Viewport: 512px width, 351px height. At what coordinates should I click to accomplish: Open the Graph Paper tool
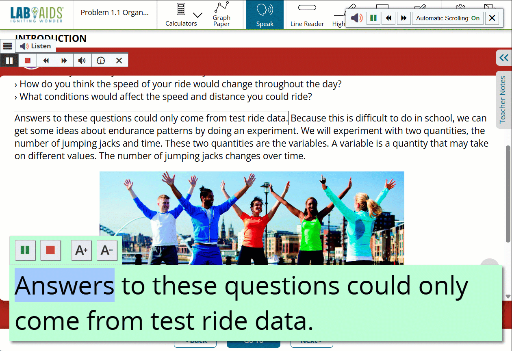221,15
